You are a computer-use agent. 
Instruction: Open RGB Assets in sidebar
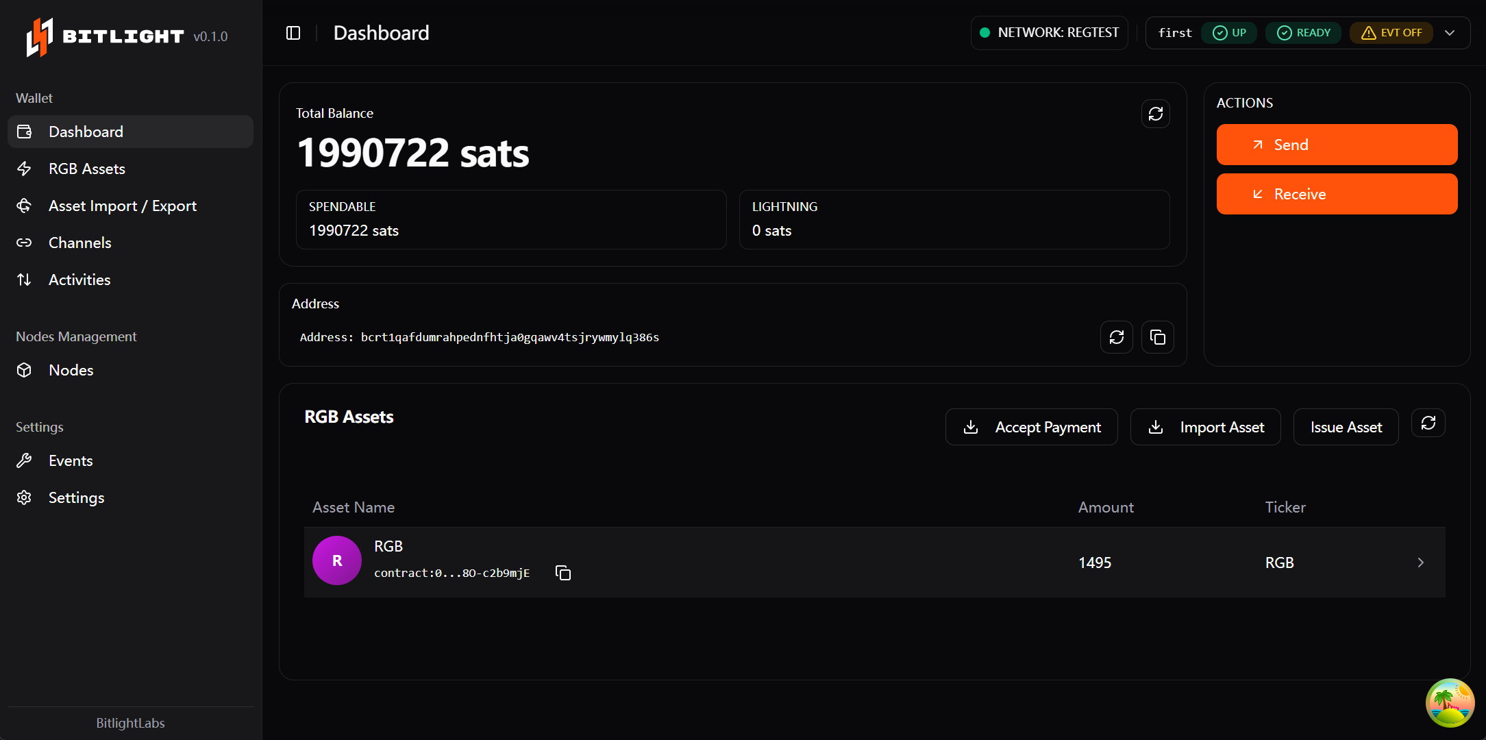[87, 169]
